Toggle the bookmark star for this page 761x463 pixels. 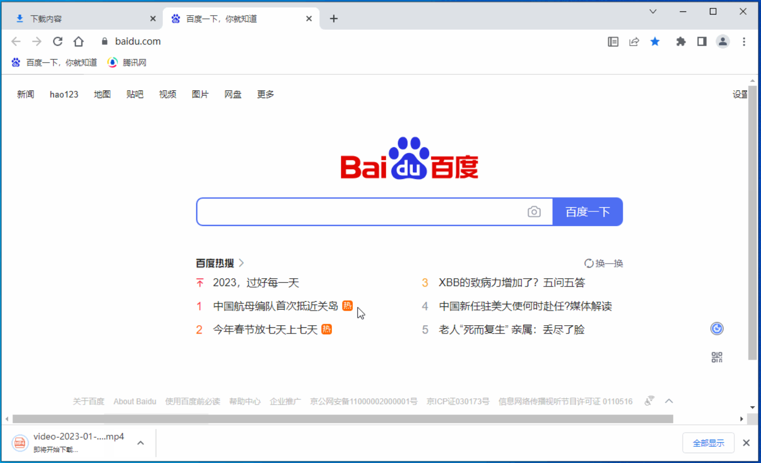tap(655, 42)
